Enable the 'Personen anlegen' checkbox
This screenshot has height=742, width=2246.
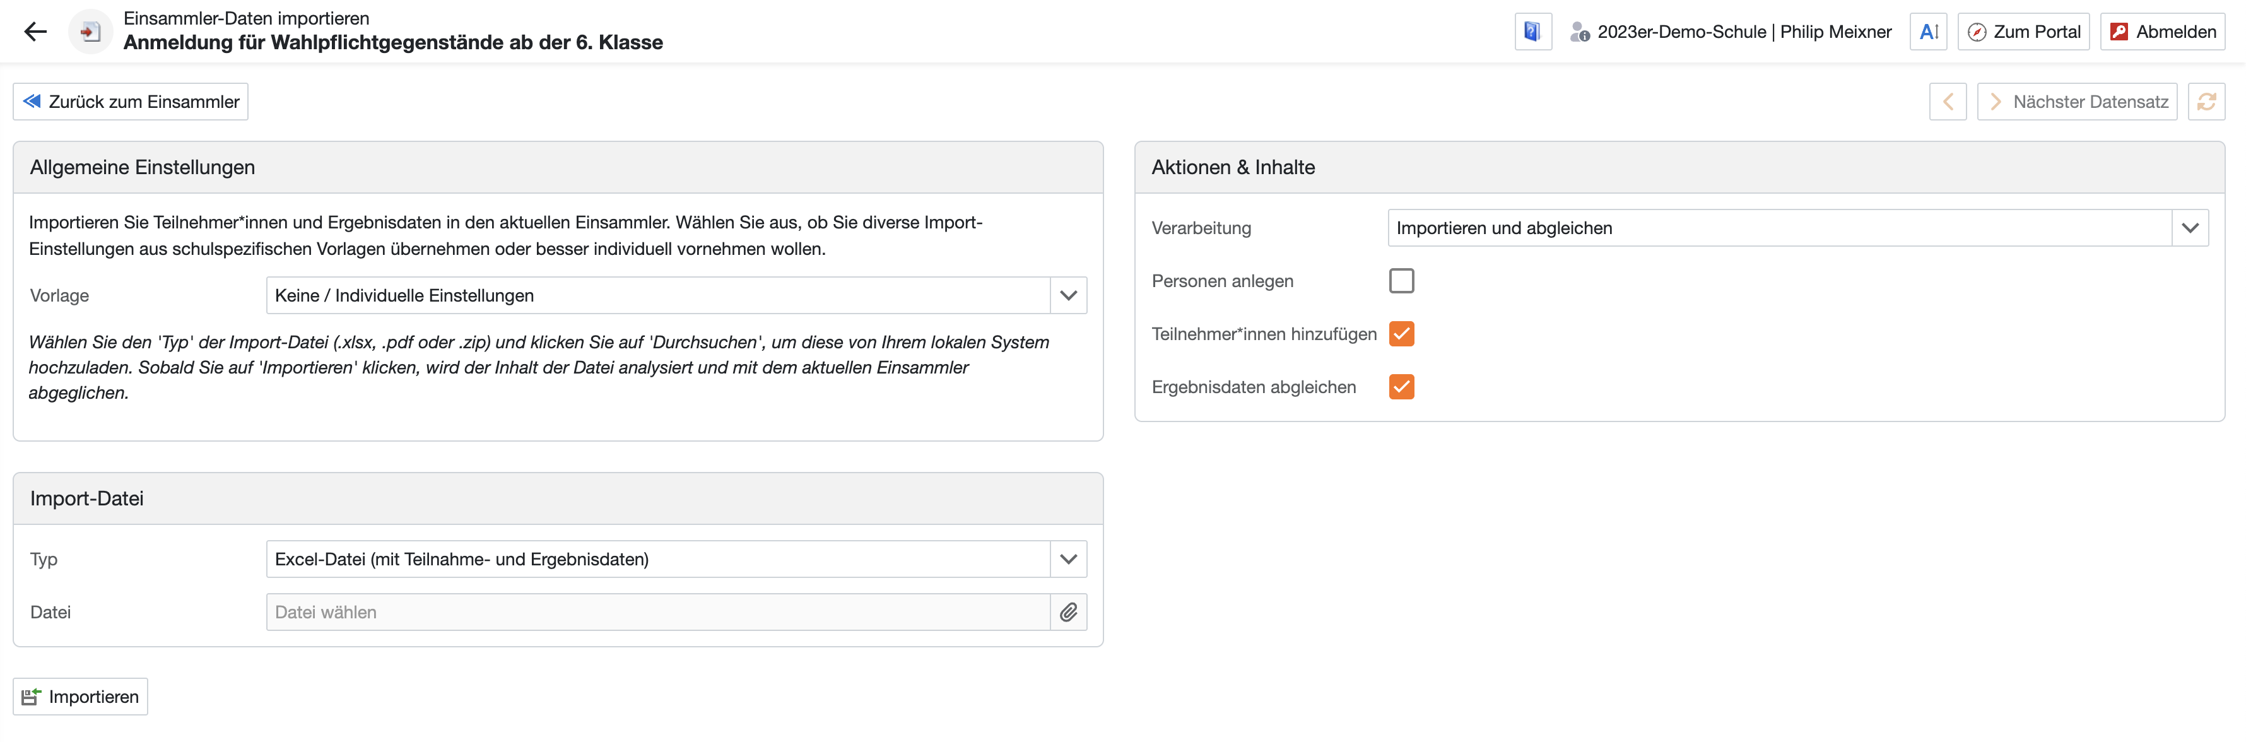point(1401,281)
